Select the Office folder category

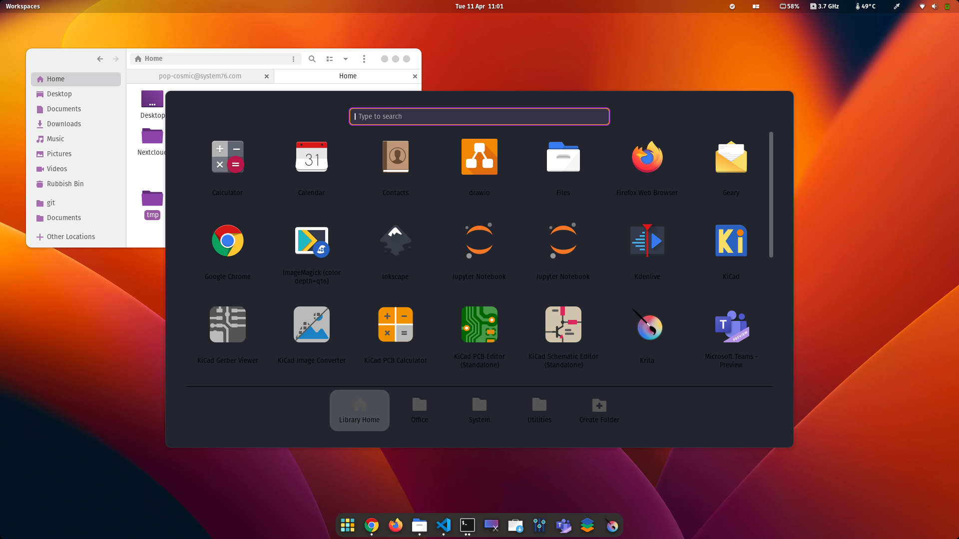point(419,410)
